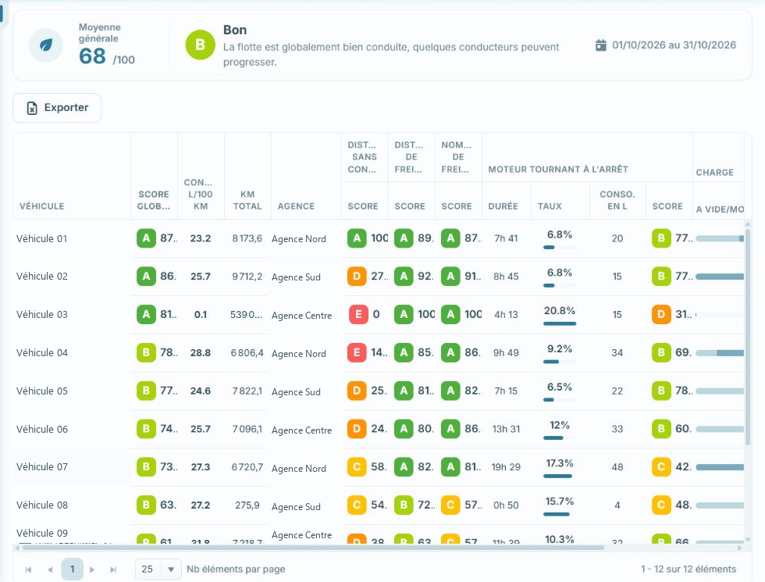Click the vertical table scrollbar
The image size is (765, 582).
click(x=748, y=337)
